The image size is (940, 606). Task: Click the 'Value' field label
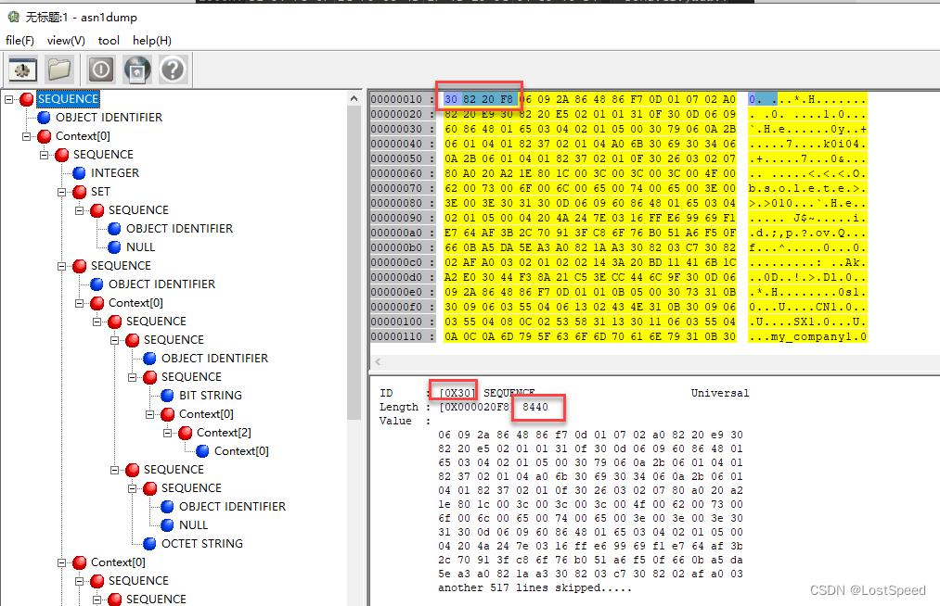[395, 421]
